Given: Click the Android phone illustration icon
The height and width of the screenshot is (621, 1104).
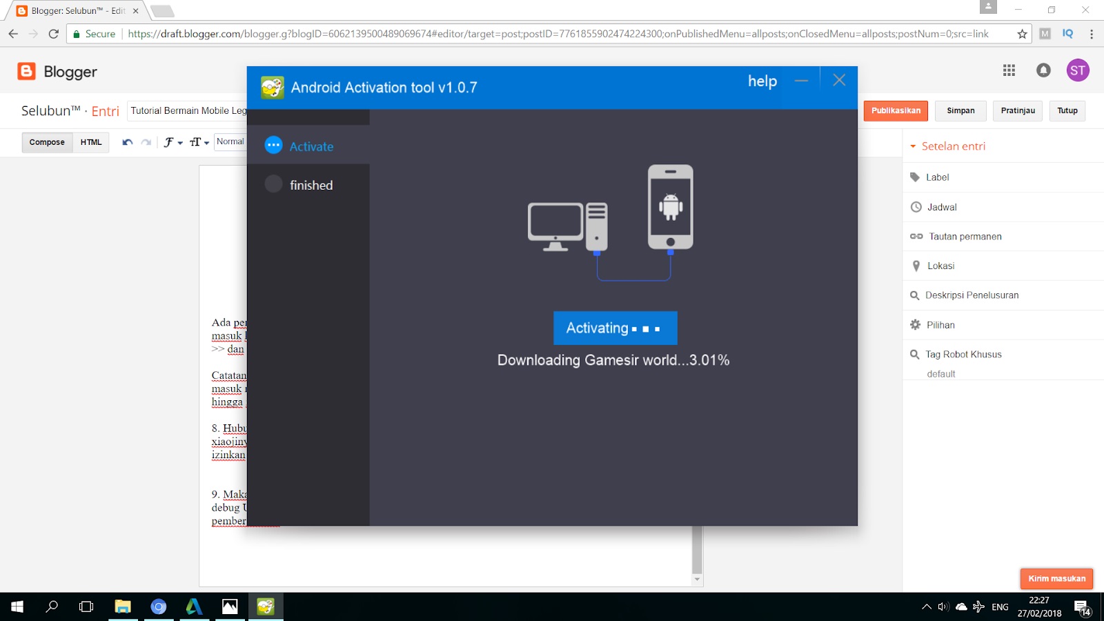Looking at the screenshot, I should point(670,207).
